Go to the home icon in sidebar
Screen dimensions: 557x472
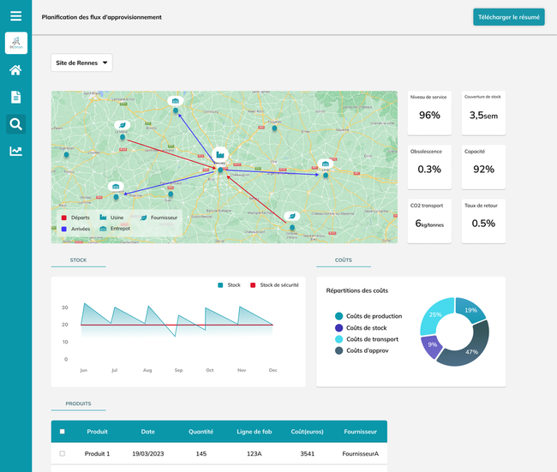click(x=15, y=70)
